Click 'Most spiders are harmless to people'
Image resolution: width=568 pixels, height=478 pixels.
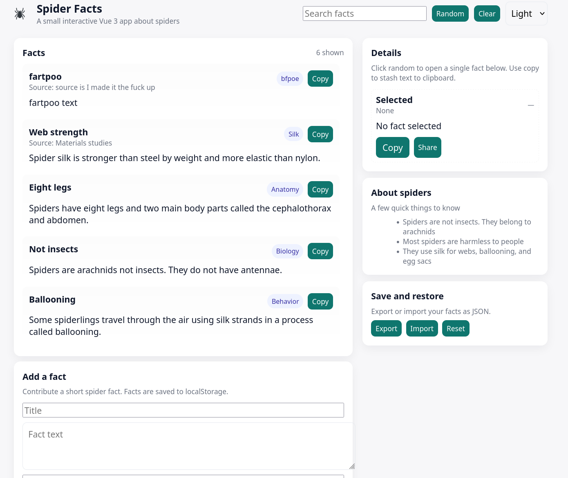click(x=463, y=241)
